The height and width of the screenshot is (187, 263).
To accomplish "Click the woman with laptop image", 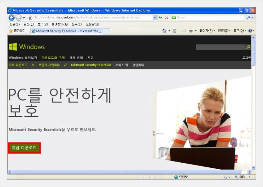I will tap(202, 123).
